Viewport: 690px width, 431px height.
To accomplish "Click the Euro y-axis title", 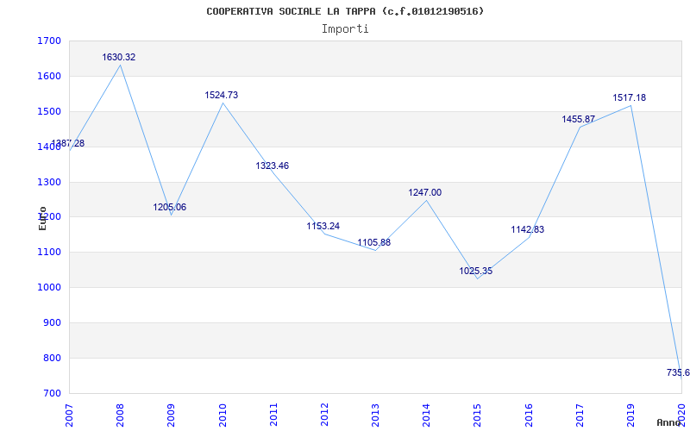I will point(42,218).
